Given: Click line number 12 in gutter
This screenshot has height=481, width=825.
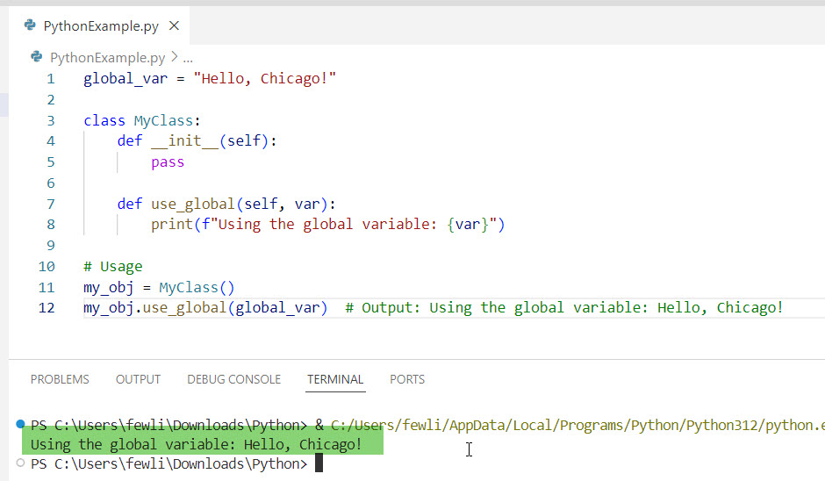Looking at the screenshot, I should click(x=47, y=308).
